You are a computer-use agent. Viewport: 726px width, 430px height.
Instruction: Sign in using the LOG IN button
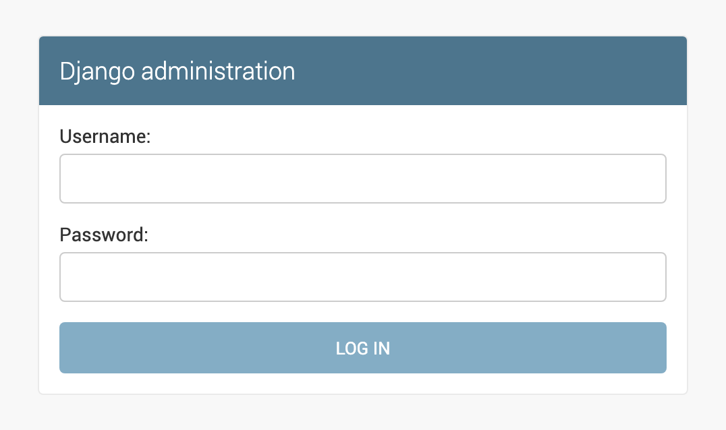point(363,348)
